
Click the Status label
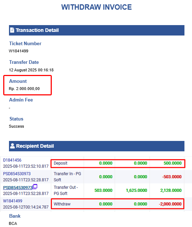pos(17,119)
